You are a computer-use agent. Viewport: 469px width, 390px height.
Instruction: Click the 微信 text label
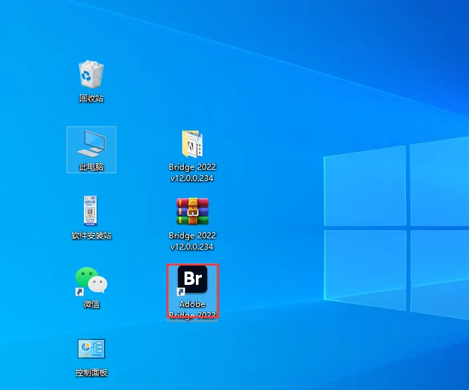click(x=91, y=304)
